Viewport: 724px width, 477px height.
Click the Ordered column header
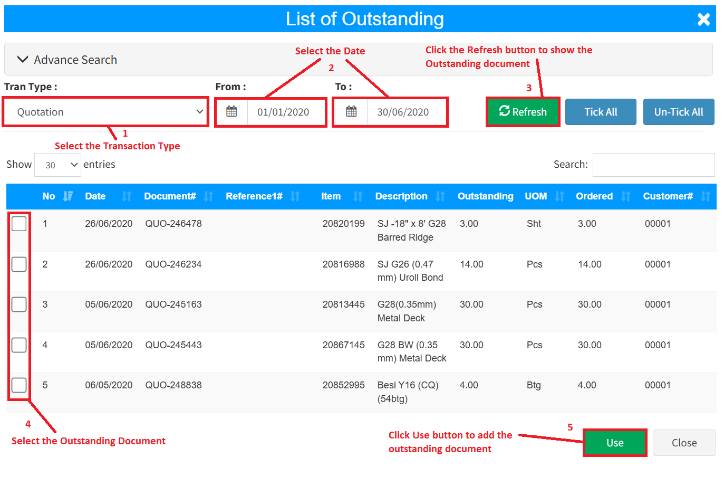(x=594, y=196)
